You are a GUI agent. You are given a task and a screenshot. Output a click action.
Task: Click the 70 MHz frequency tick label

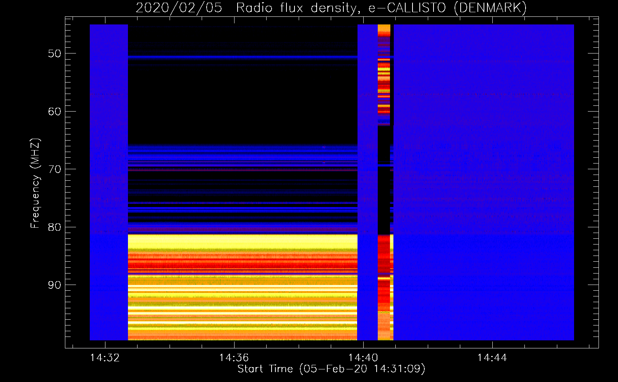click(55, 169)
